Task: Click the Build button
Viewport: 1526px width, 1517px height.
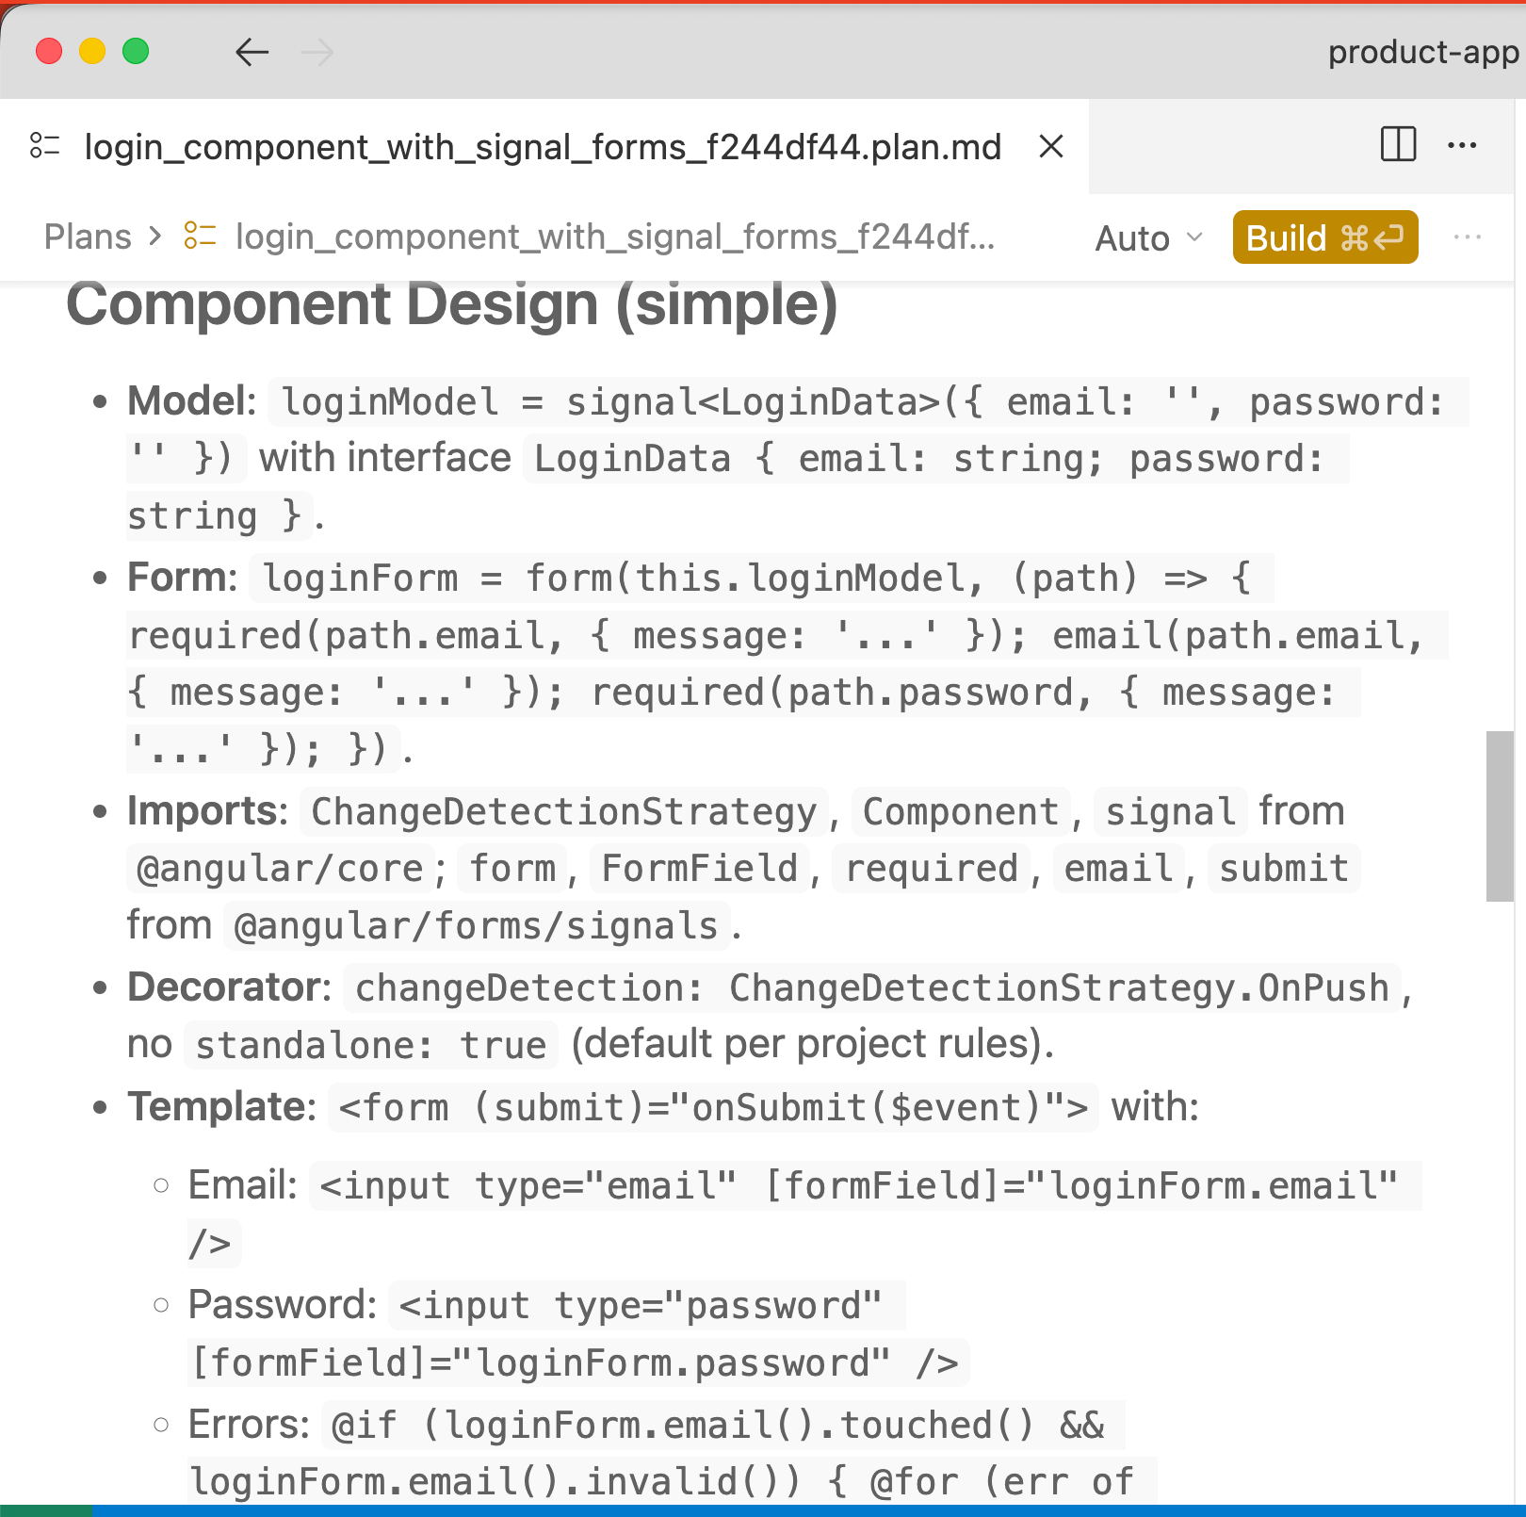Action: pos(1325,237)
